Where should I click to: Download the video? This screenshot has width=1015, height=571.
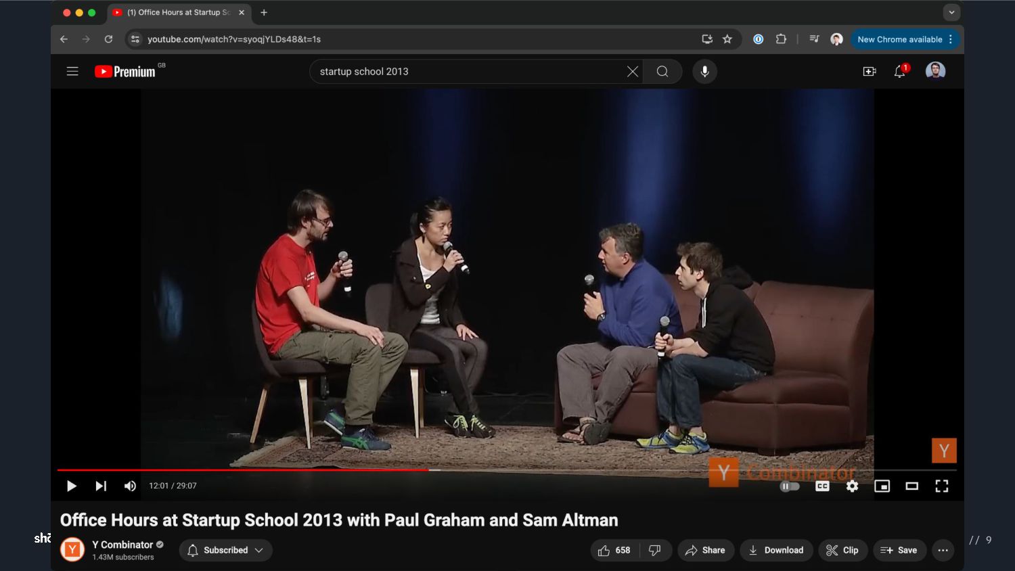[776, 550]
